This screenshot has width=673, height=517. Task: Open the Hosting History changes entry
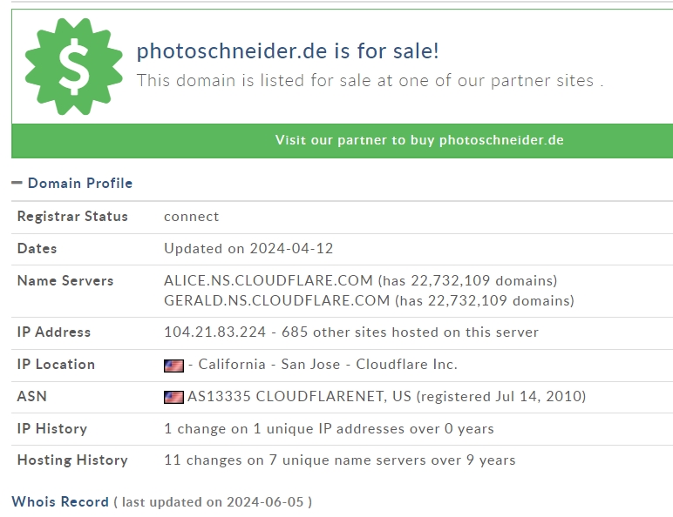click(x=339, y=460)
